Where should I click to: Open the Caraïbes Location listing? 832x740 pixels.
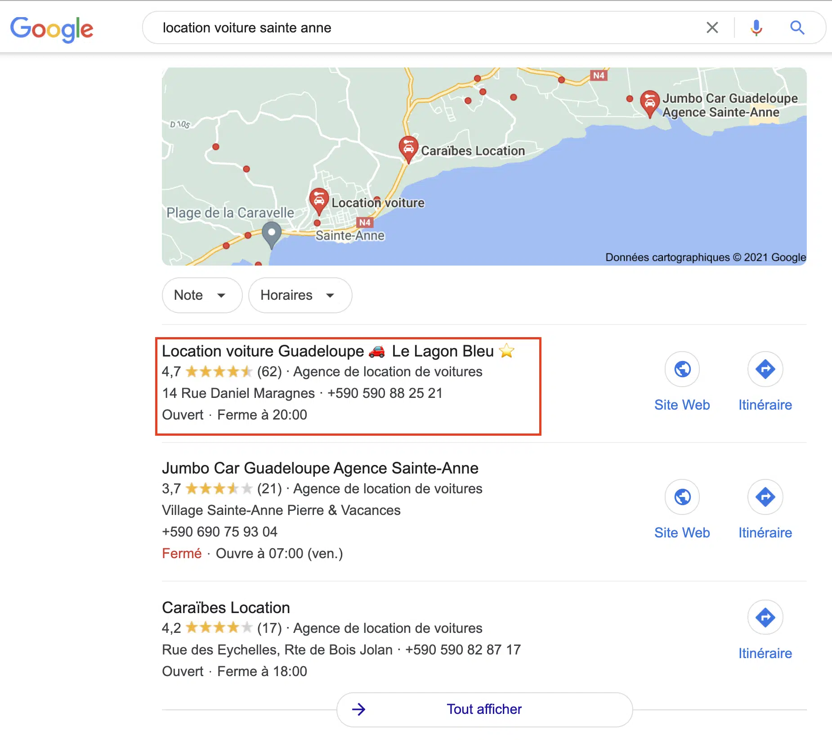tap(226, 608)
